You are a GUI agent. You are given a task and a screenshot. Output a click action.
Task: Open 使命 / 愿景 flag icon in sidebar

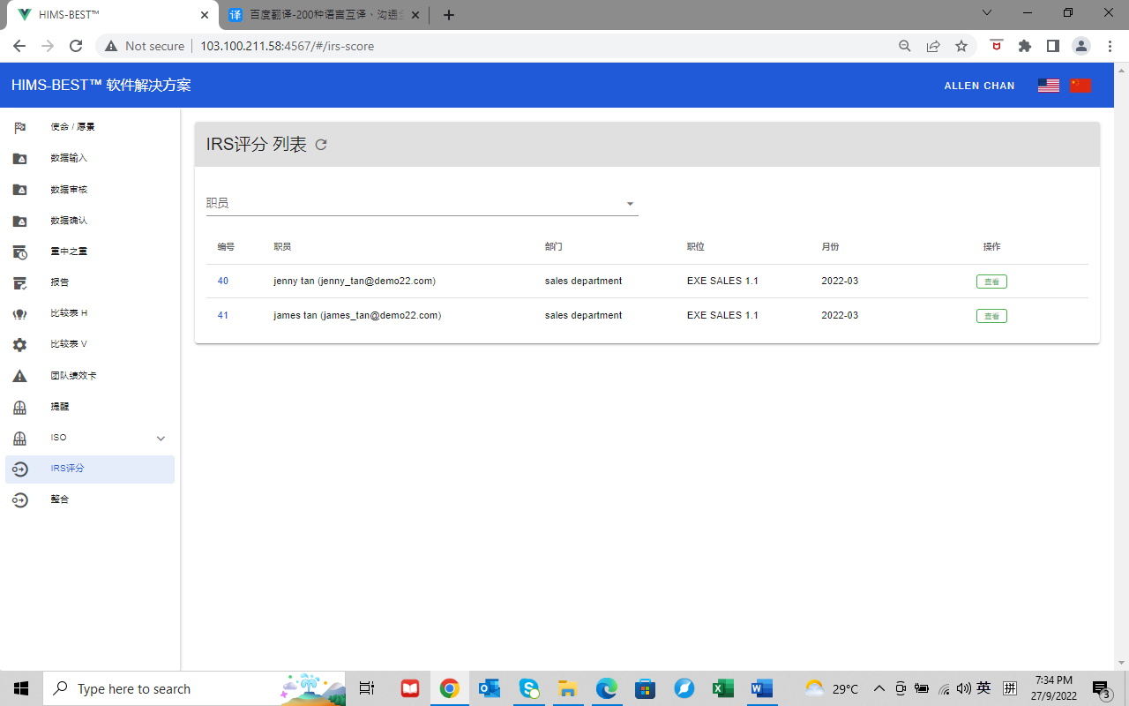19,127
